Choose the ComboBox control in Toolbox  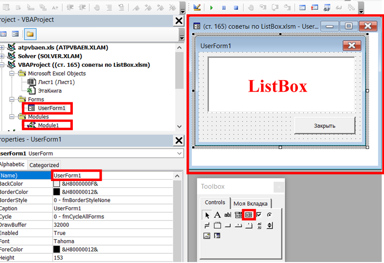click(238, 215)
